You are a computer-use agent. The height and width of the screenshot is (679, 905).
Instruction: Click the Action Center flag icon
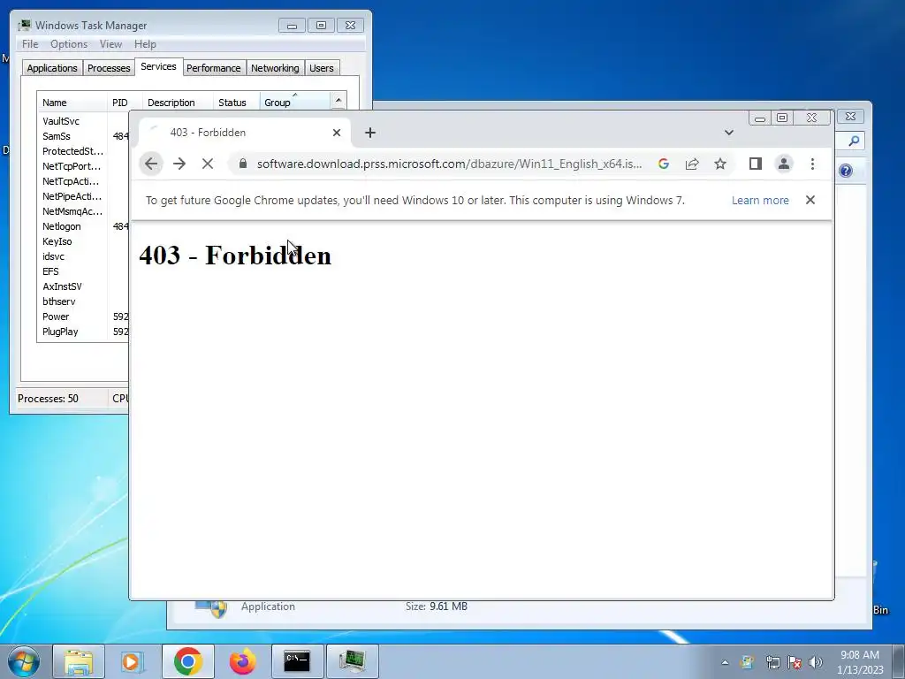coord(795,662)
